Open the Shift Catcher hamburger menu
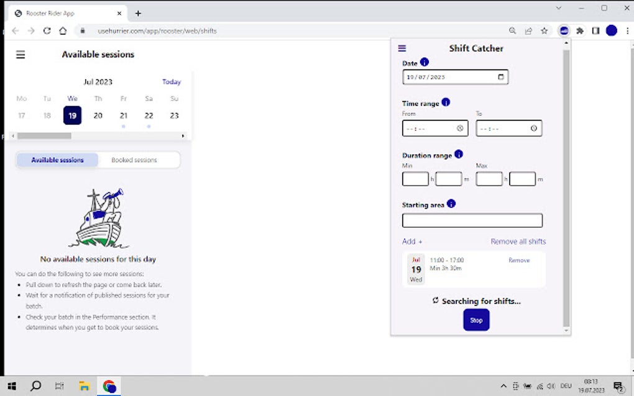 click(x=402, y=48)
